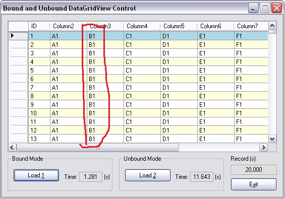Select ID cell 12
The height and width of the screenshot is (199, 285).
(39, 130)
